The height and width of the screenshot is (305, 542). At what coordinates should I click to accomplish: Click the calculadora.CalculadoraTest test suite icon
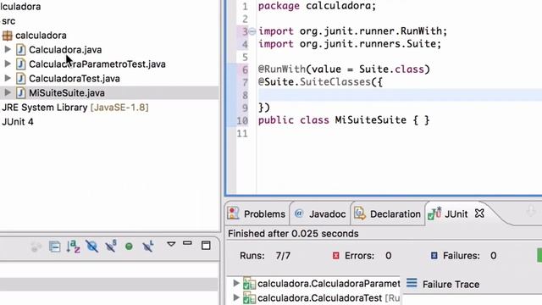pyautogui.click(x=249, y=297)
